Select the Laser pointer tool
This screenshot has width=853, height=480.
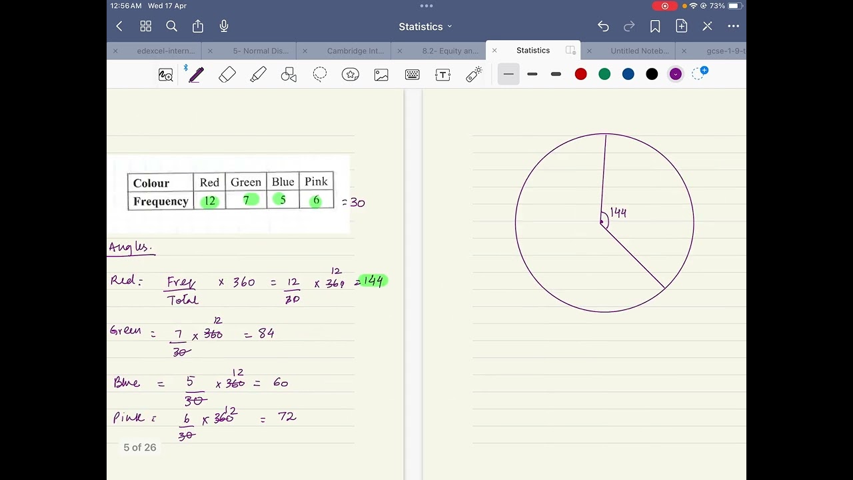tap(474, 75)
